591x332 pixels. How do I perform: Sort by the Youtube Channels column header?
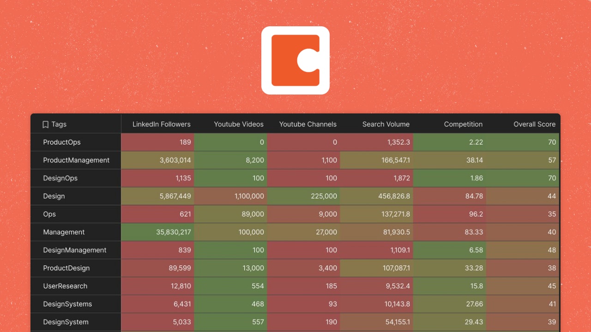[308, 124]
